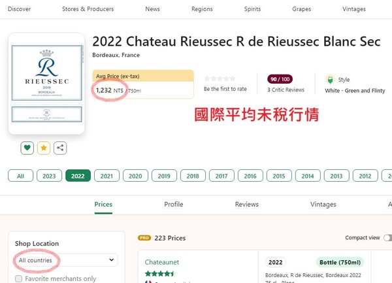Viewport: 392px width, 283px height.
Task: Select the 2012 vintage pill
Action: [365, 176]
